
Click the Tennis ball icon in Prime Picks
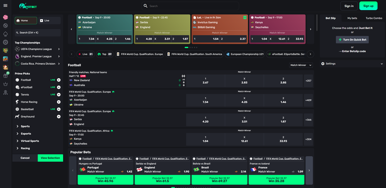pos(17,95)
